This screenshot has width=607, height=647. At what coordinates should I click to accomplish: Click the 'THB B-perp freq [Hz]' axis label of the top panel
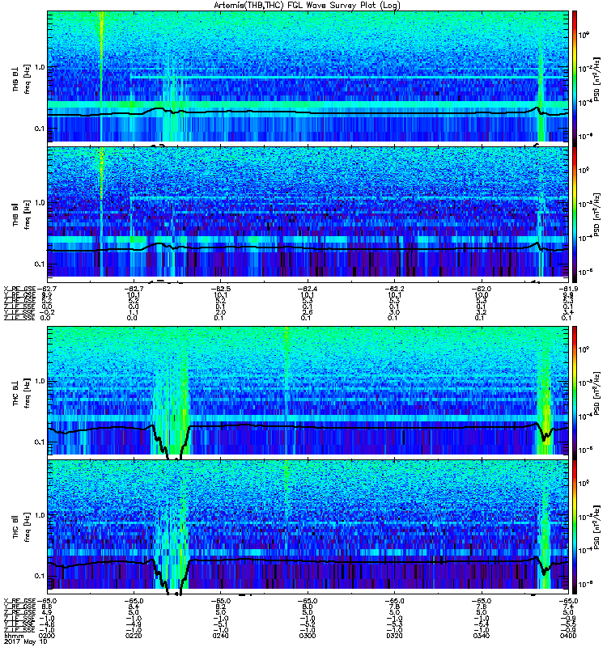[x=21, y=78]
